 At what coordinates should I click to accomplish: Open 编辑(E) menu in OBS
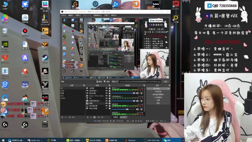click(x=71, y=15)
